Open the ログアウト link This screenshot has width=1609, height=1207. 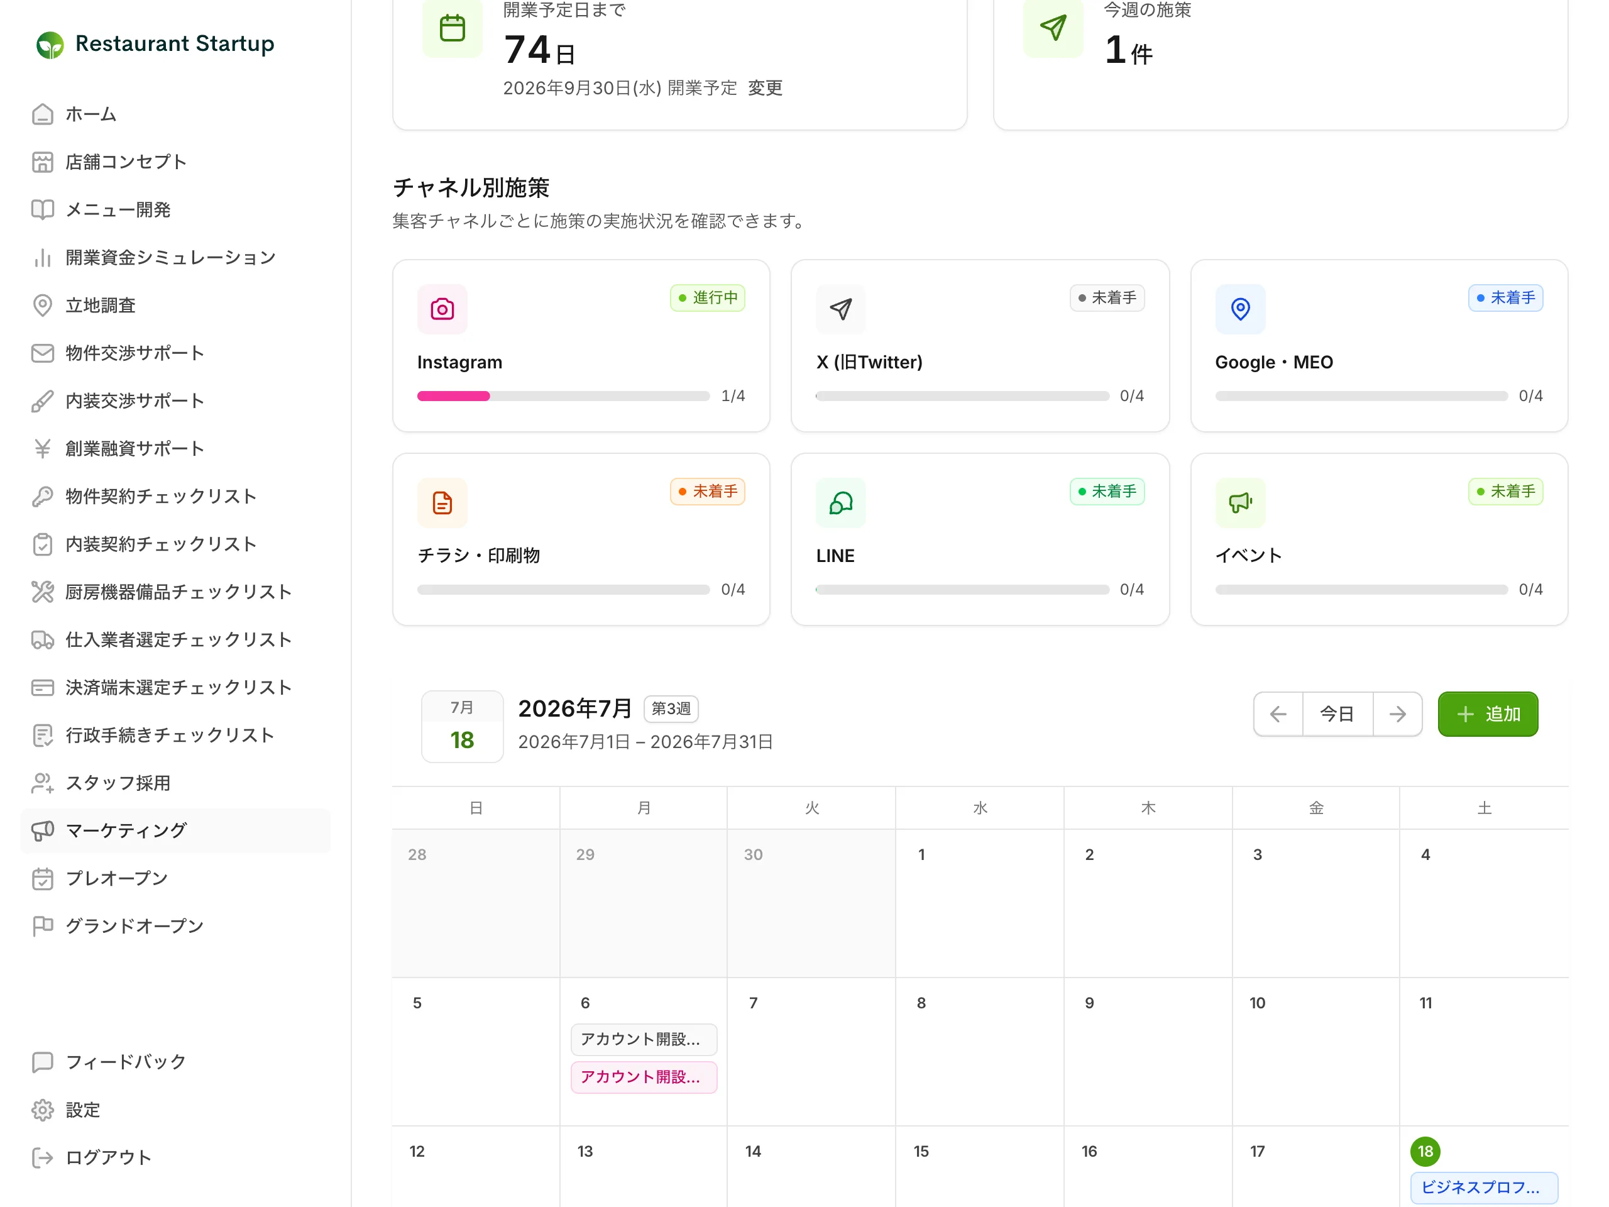(x=175, y=1157)
